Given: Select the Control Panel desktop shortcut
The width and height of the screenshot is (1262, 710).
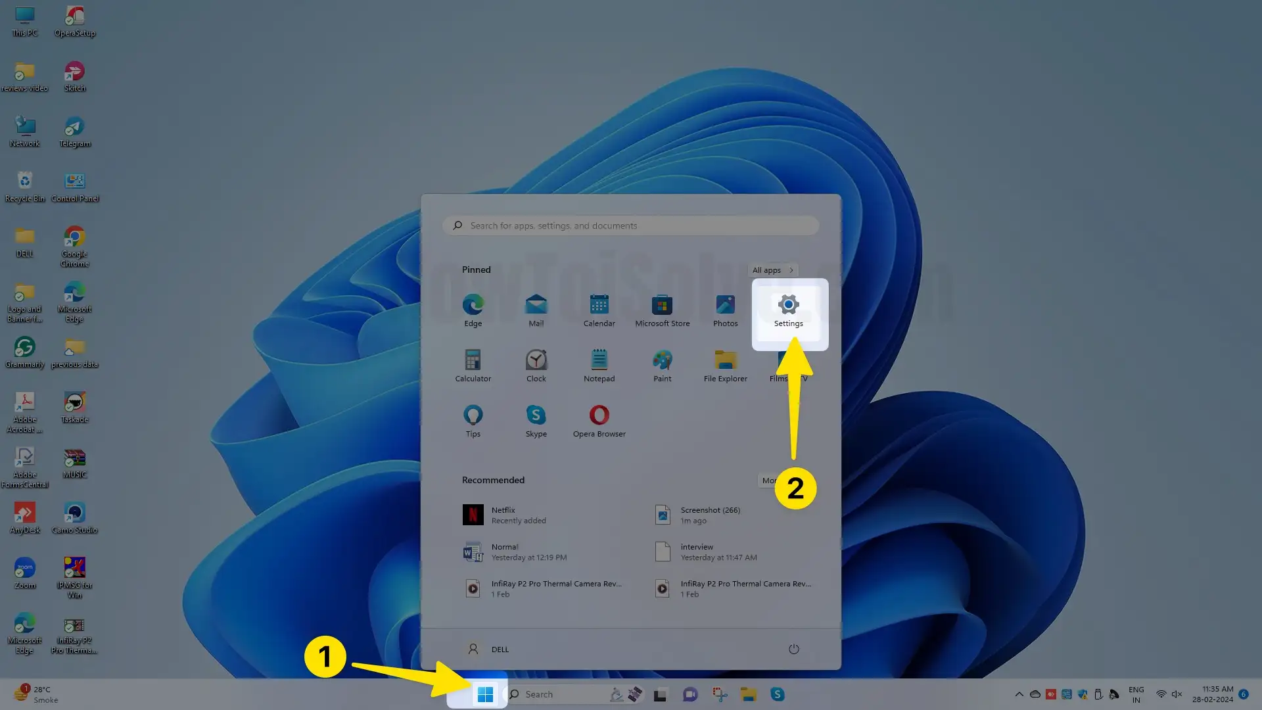Looking at the screenshot, I should coord(75,187).
